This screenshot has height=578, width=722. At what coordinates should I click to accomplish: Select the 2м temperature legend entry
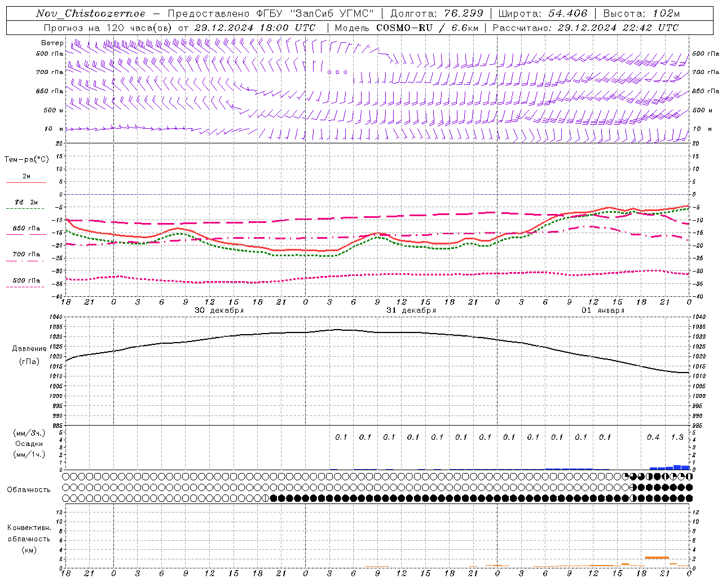pyautogui.click(x=27, y=177)
